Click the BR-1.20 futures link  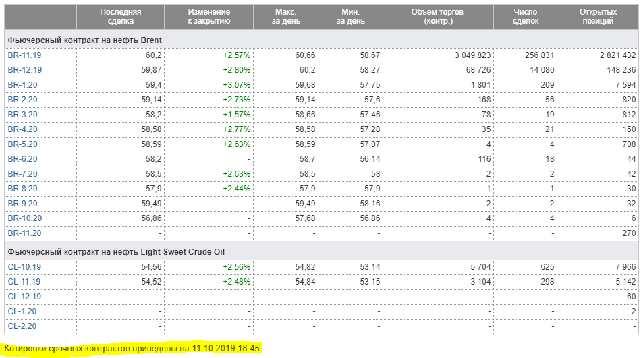pyautogui.click(x=23, y=85)
